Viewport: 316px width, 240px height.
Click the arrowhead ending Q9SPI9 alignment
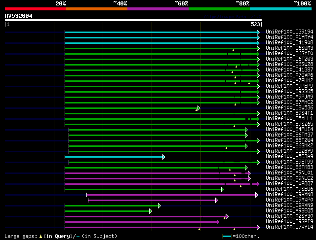point(218,222)
